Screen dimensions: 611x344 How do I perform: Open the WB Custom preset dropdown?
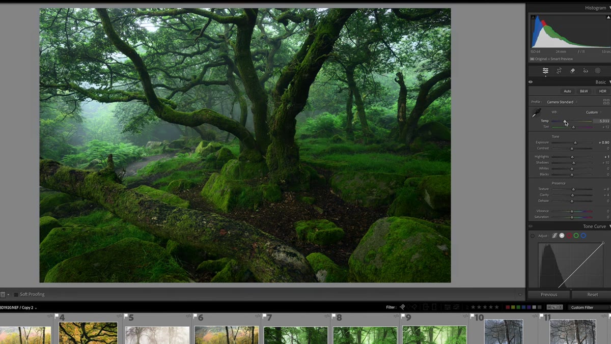[593, 112]
